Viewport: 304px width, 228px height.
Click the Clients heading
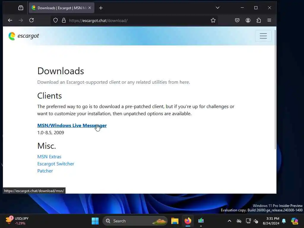tap(50, 96)
